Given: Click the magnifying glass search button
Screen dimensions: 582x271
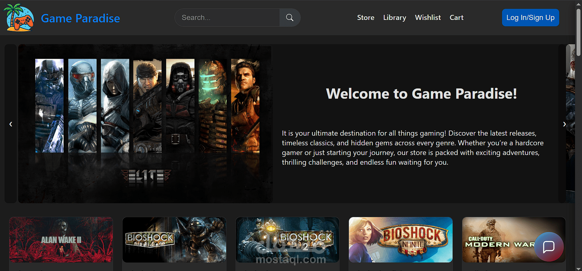Looking at the screenshot, I should pos(290,18).
